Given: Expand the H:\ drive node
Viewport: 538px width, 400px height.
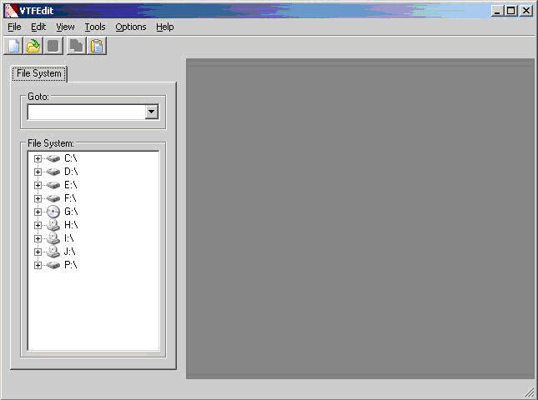Looking at the screenshot, I should 38,225.
